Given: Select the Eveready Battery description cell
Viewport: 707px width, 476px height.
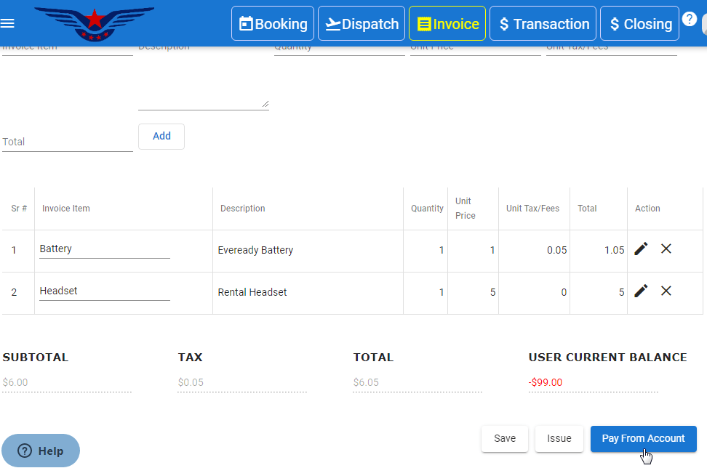Looking at the screenshot, I should [308, 251].
